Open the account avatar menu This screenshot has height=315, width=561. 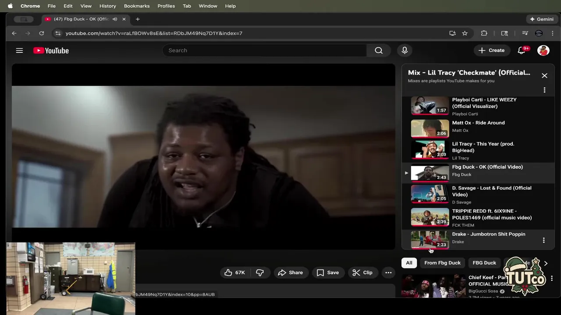click(543, 50)
